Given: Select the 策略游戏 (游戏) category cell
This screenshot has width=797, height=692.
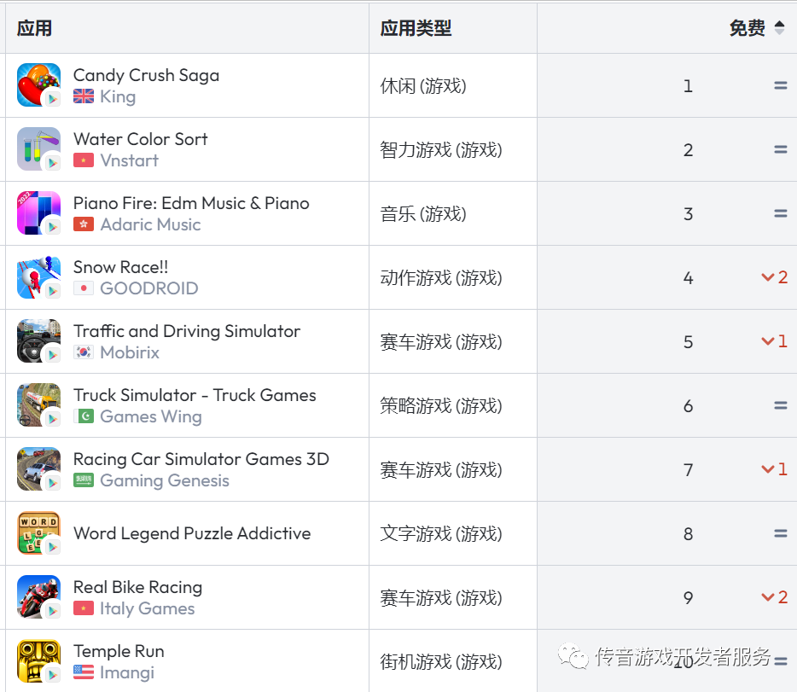Looking at the screenshot, I should coord(441,406).
